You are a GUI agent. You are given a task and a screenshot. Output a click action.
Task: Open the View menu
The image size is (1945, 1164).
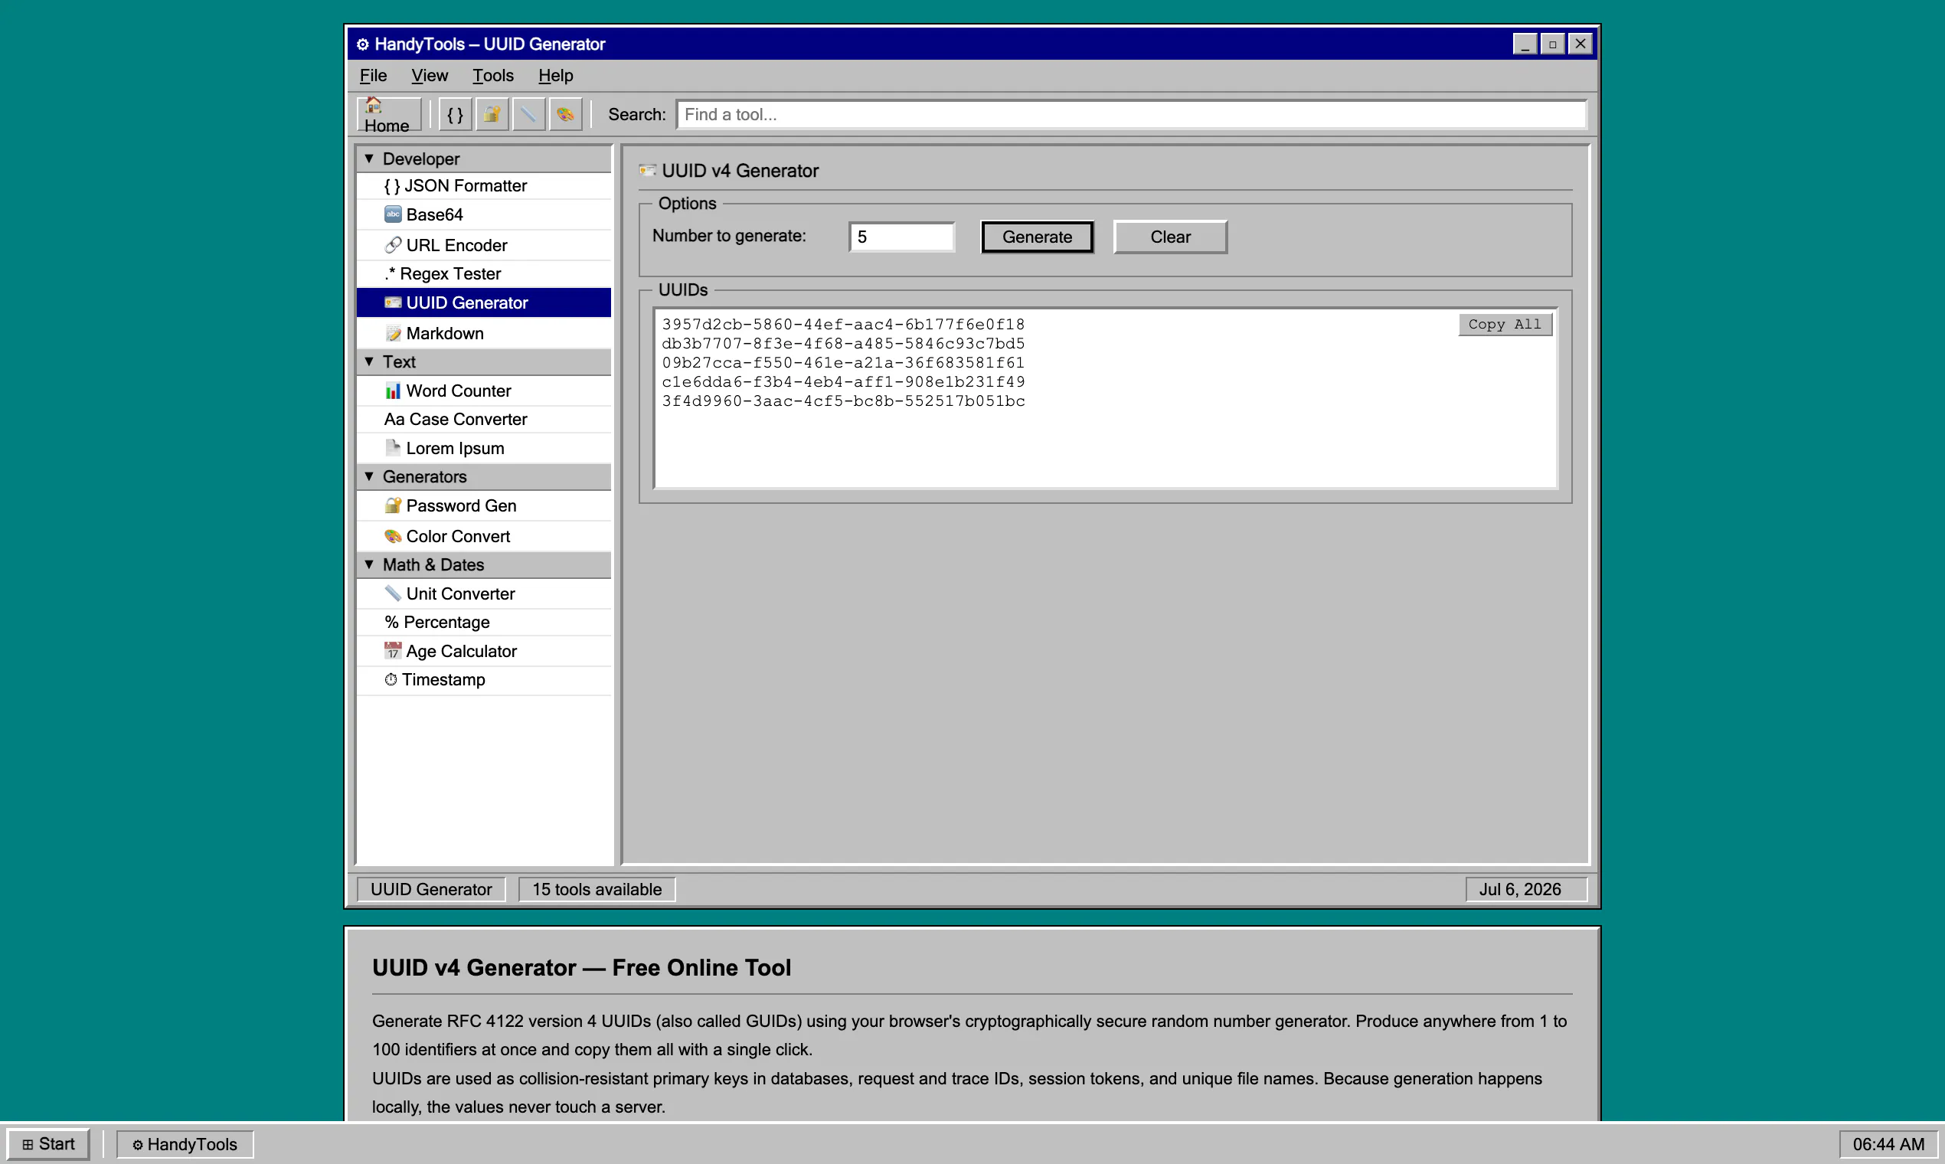point(430,76)
